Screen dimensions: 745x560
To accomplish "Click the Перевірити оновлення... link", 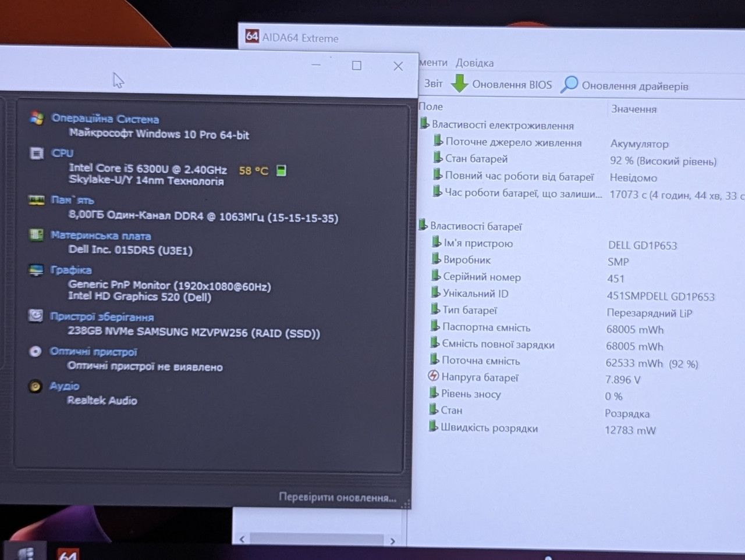I will coord(338,497).
